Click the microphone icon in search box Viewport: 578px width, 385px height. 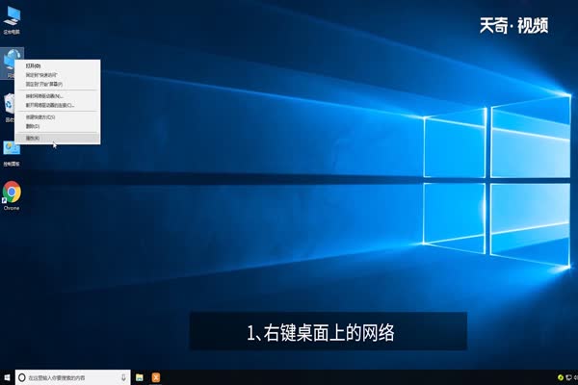point(123,377)
